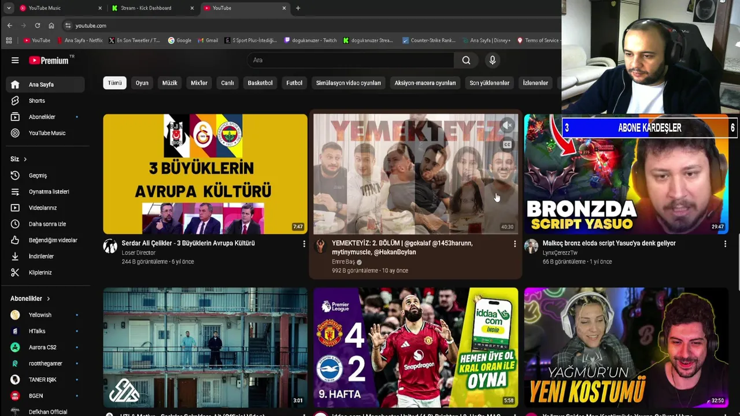Screen dimensions: 740x416
Task: Select Aksiyon-macera oyunları chip
Action: (425, 83)
